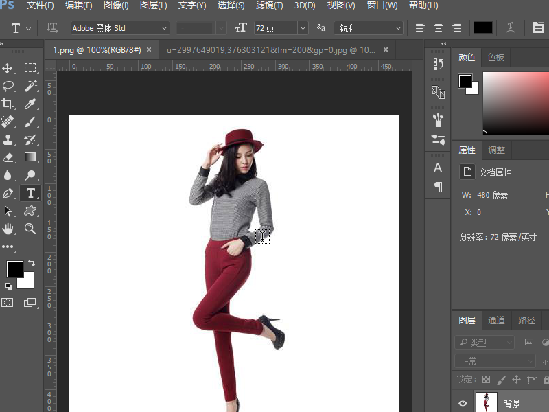549x412 pixels.
Task: Select the Magic Wand tool
Action: 30,86
